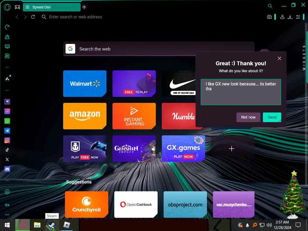
Task: Go back to previous page
Action: click(x=17, y=17)
